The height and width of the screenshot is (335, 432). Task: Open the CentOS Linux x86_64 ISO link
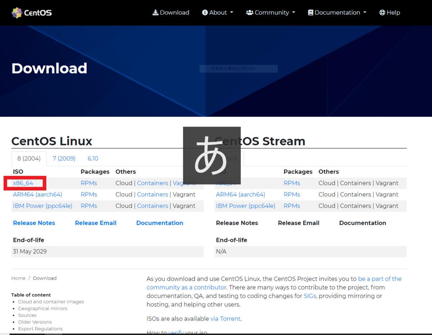(x=23, y=183)
